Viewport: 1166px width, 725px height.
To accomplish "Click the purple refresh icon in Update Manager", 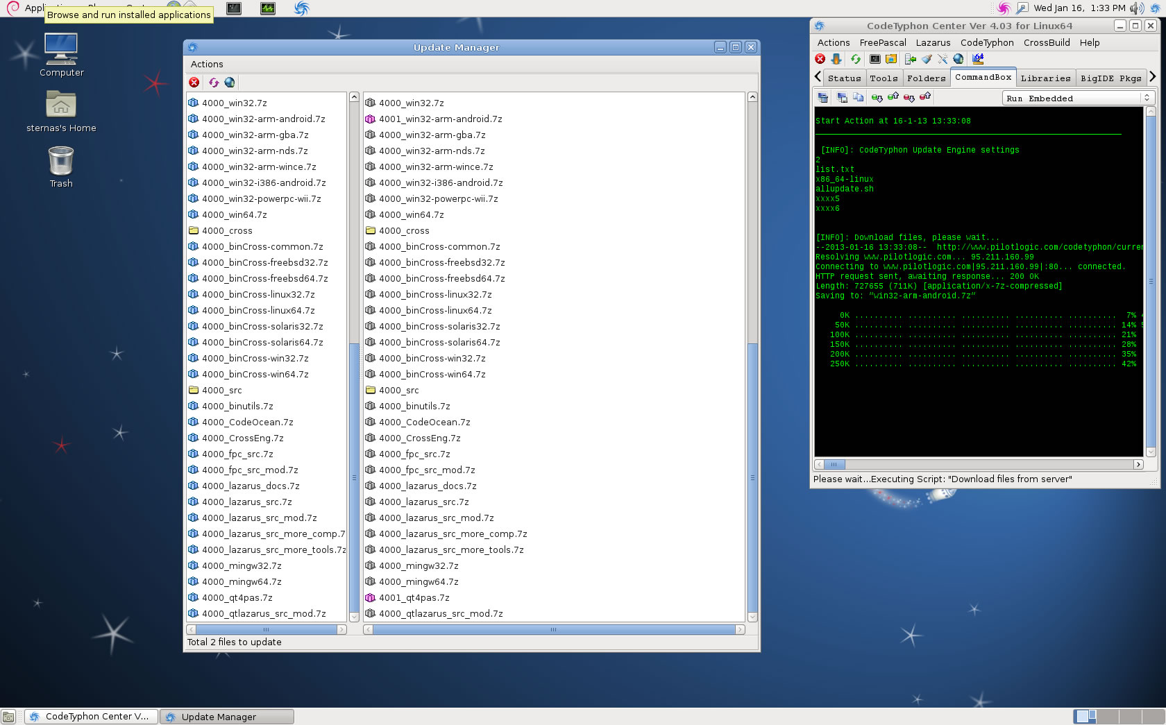I will click(x=213, y=83).
